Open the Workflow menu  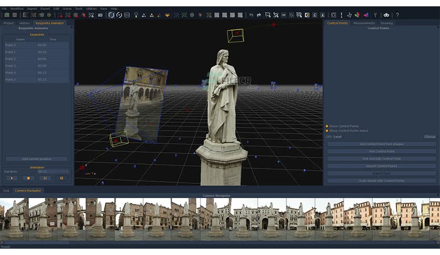(17, 8)
